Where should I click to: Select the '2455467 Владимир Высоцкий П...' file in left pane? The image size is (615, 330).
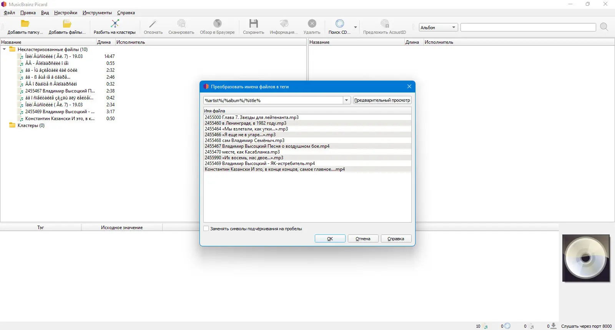coord(60,91)
